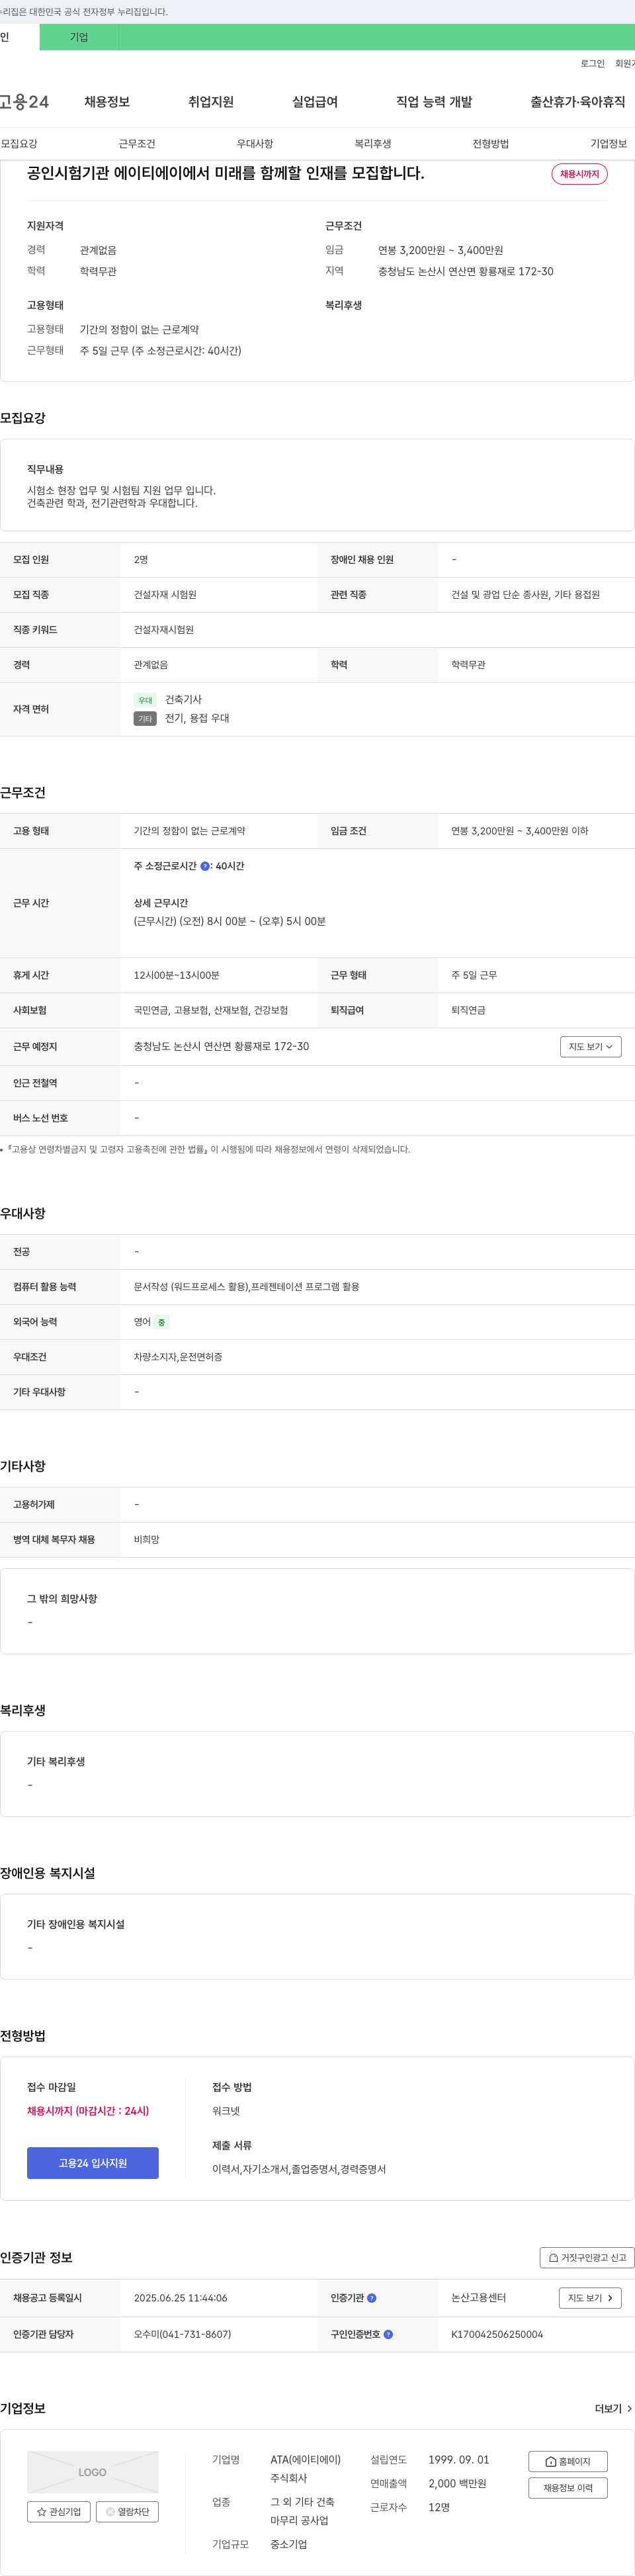The width and height of the screenshot is (635, 2576).
Task: Open the 실업급여 menu
Action: (x=315, y=102)
